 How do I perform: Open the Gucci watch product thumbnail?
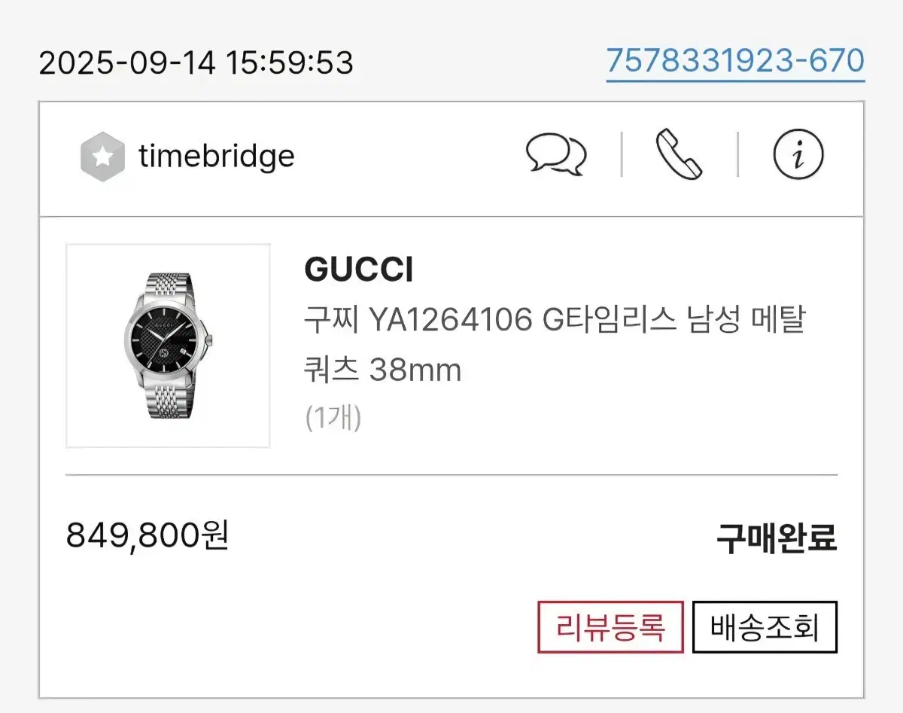coord(168,344)
